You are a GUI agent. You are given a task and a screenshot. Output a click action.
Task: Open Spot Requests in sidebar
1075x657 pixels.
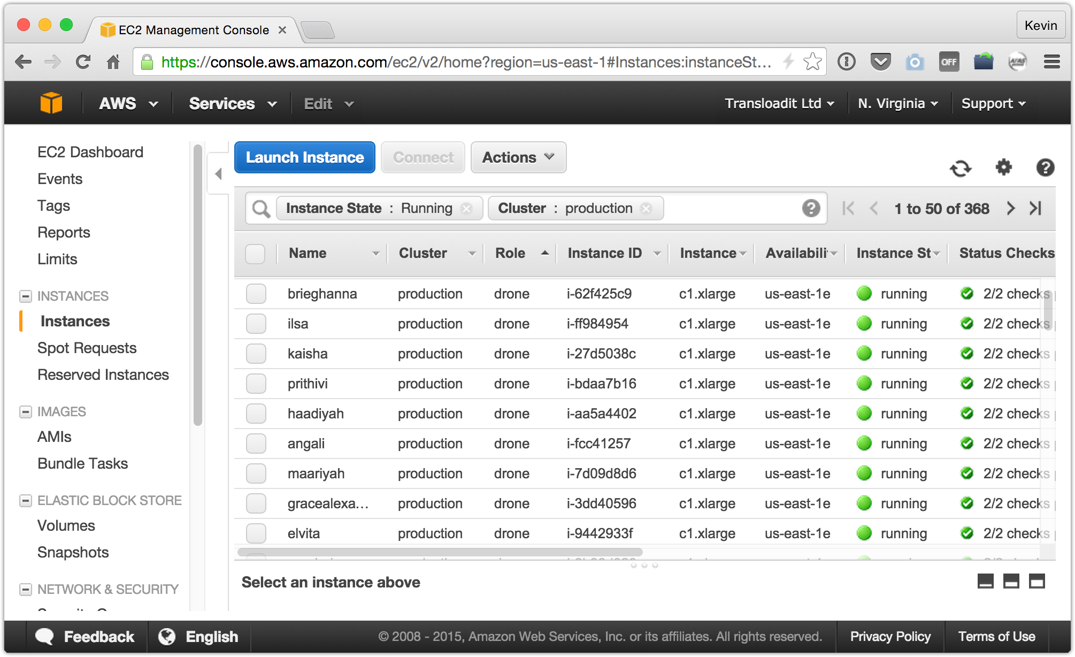tap(87, 348)
